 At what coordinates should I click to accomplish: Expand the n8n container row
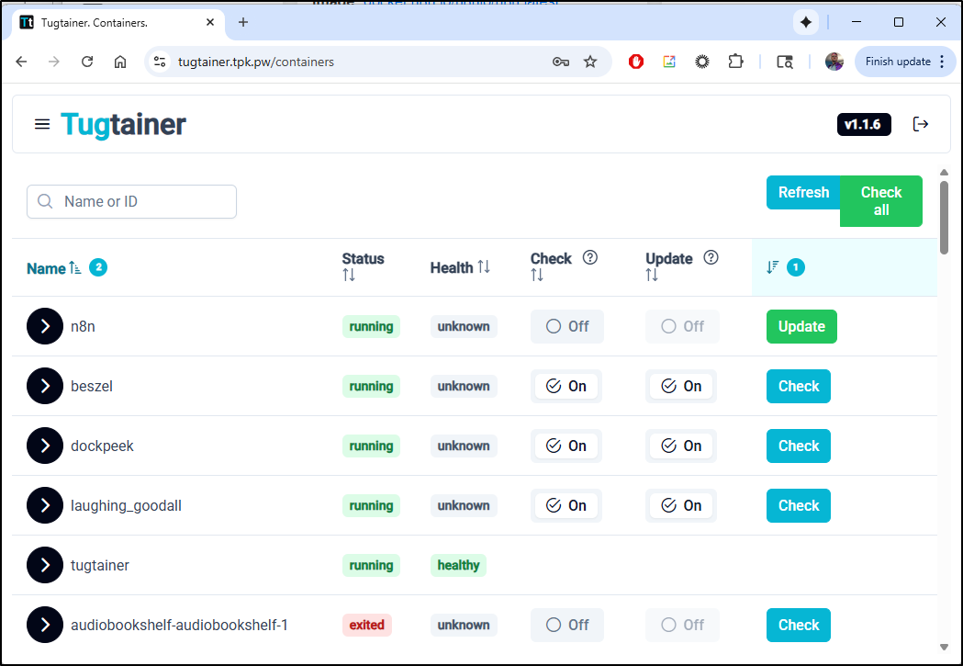tap(45, 327)
